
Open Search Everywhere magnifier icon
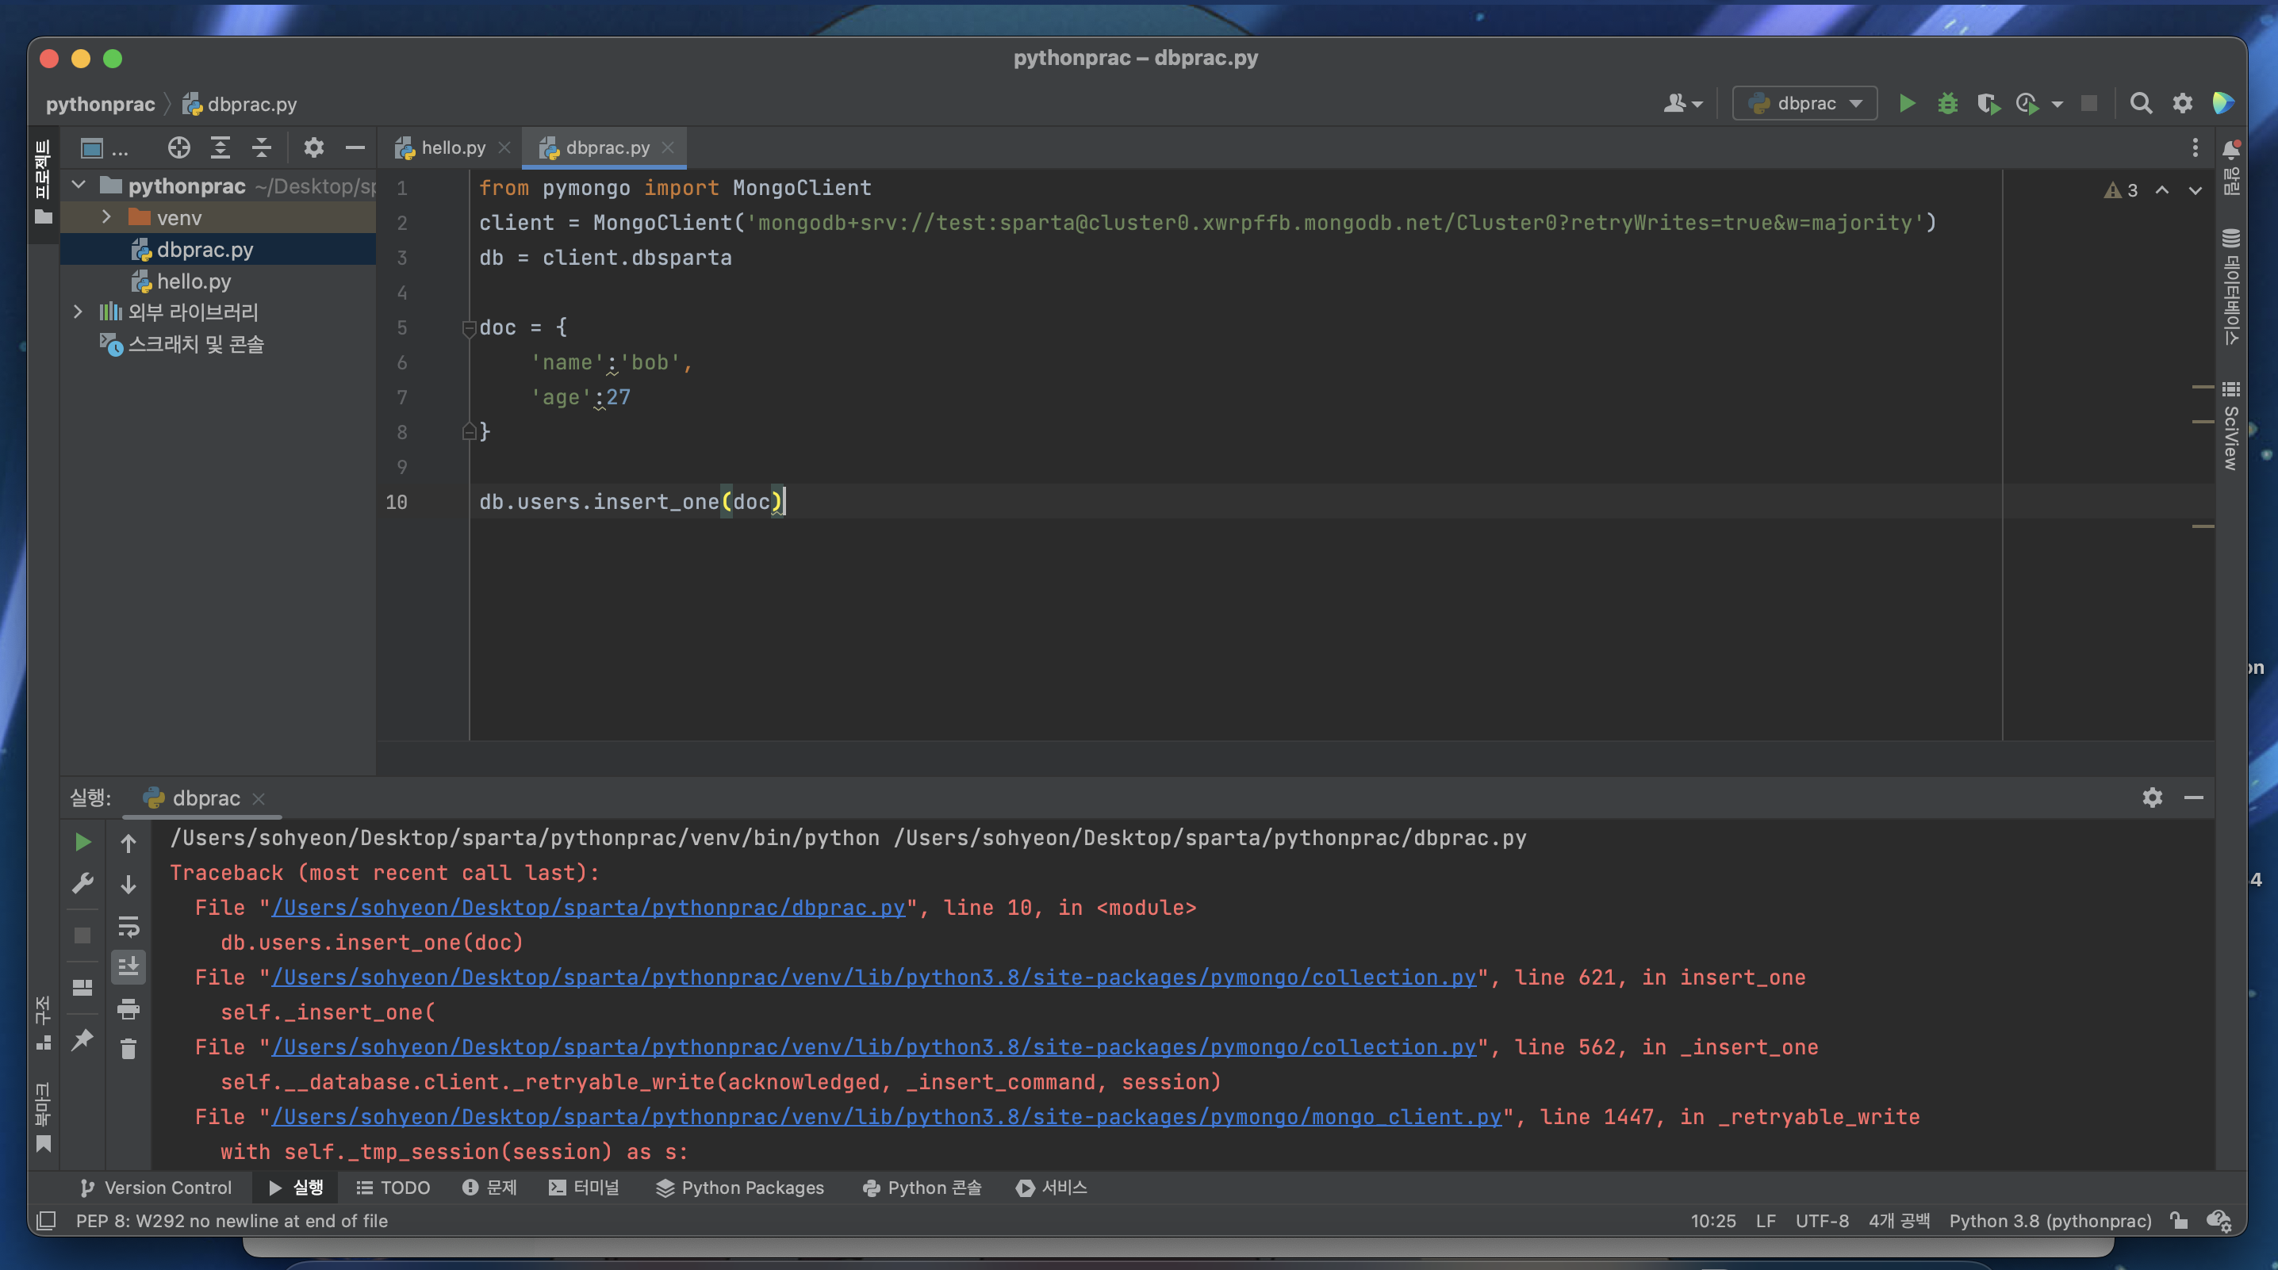pos(2141,103)
